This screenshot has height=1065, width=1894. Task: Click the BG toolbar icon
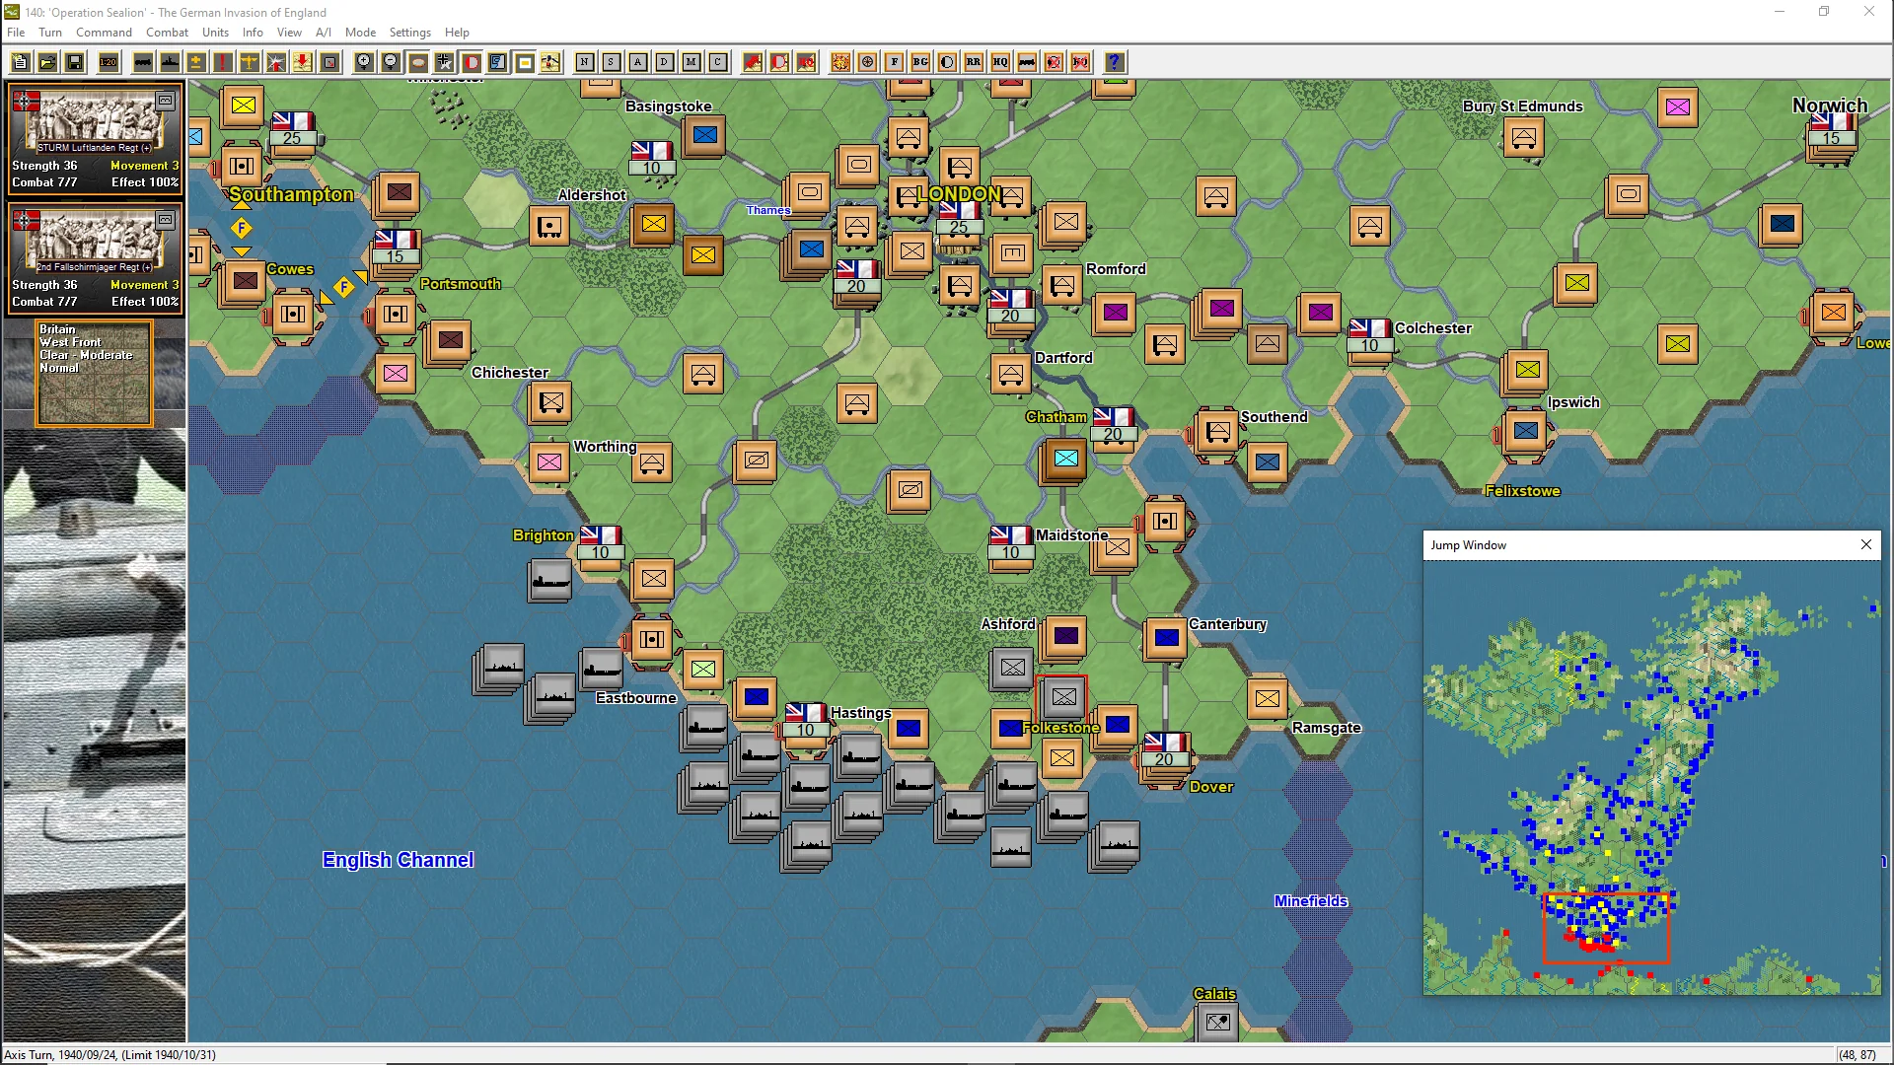[920, 62]
